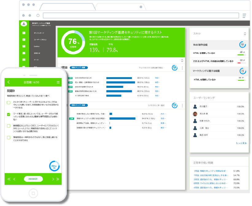252x206 pixels.
Task: Click the 84.9% (118人) answer bar
Action: point(122,118)
